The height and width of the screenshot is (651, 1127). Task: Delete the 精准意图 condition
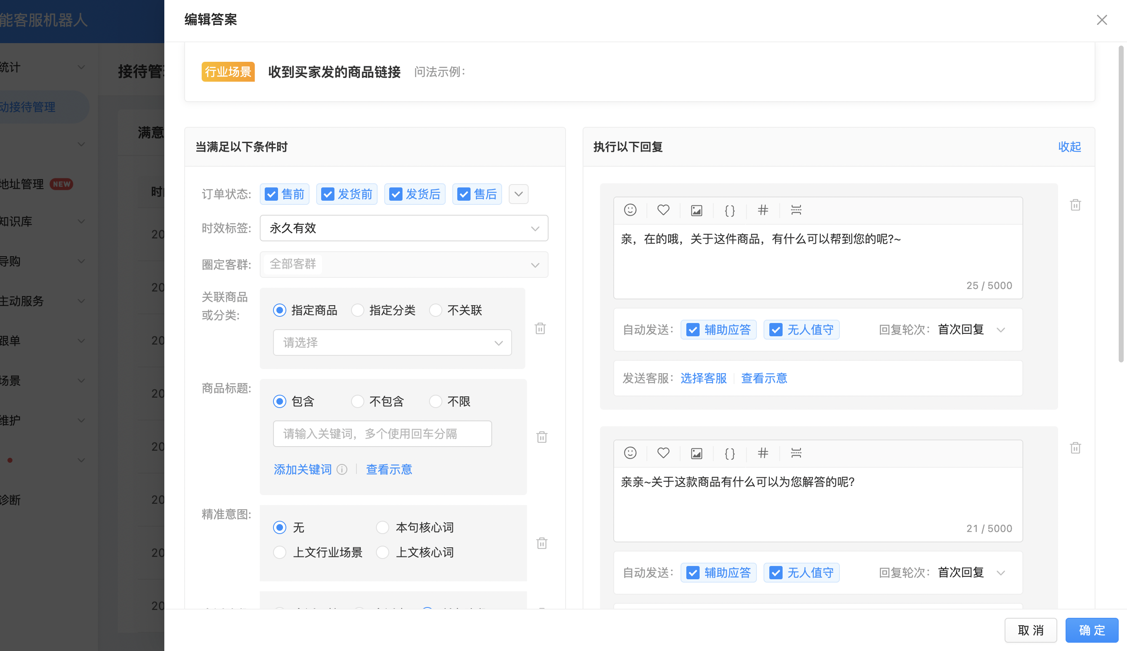pos(542,543)
